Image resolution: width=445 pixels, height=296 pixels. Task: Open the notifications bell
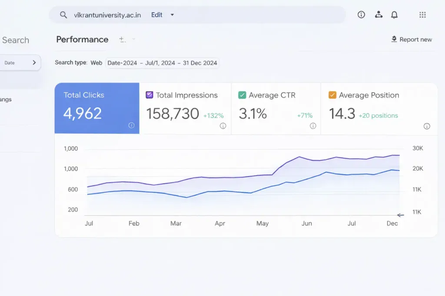tap(394, 15)
